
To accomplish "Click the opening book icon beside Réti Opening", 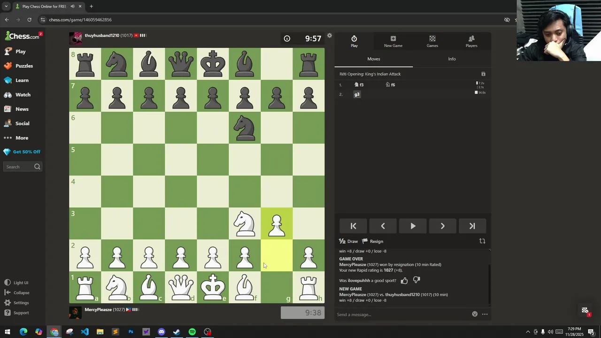I will (483, 74).
